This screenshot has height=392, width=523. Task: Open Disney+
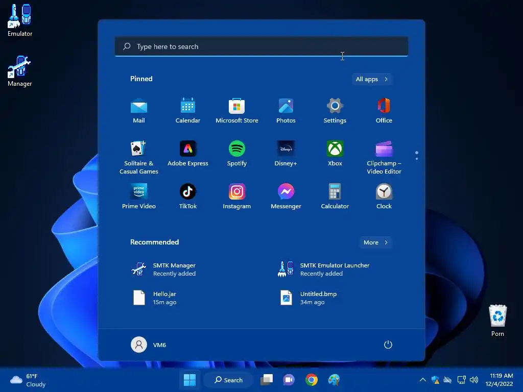pyautogui.click(x=286, y=154)
